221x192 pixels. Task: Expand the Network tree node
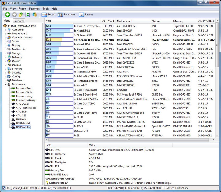[5, 57]
